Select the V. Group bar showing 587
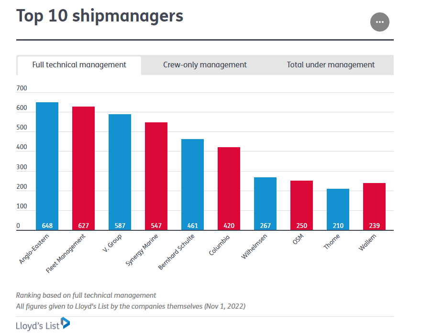The width and height of the screenshot is (432, 335). [120, 172]
